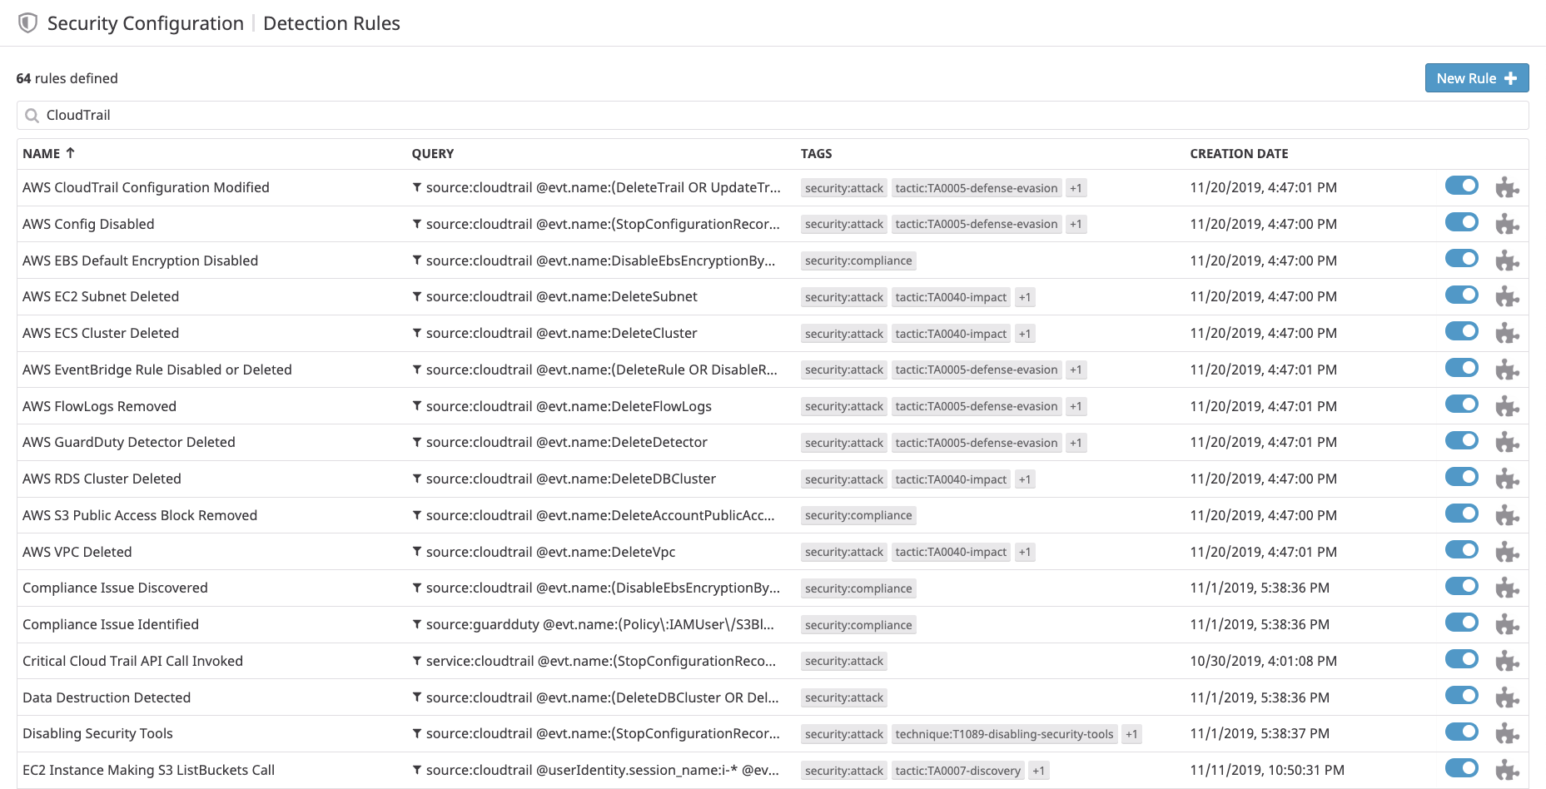
Task: Click the search magnifier icon
Action: pyautogui.click(x=32, y=116)
